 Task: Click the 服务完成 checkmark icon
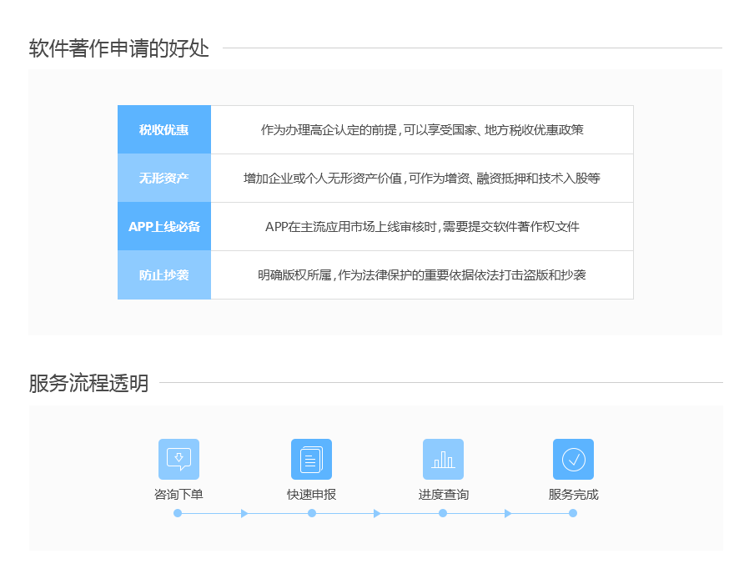[573, 459]
